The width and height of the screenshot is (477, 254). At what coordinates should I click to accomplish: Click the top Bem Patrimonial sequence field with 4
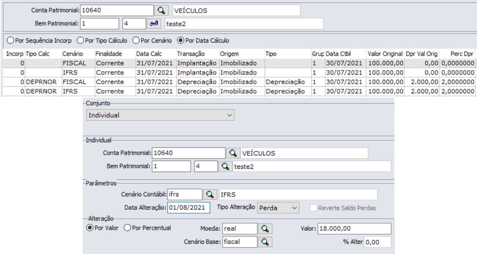point(134,24)
